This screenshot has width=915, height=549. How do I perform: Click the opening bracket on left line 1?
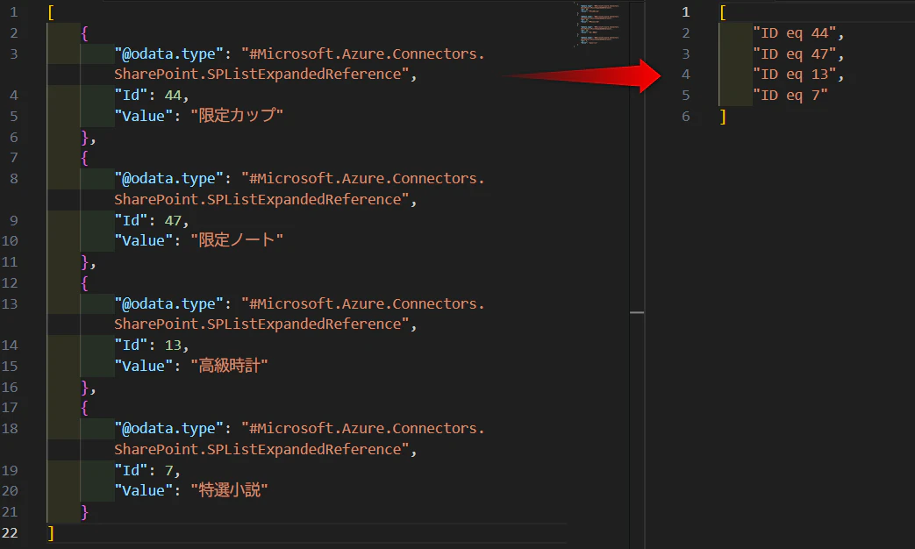[51, 12]
